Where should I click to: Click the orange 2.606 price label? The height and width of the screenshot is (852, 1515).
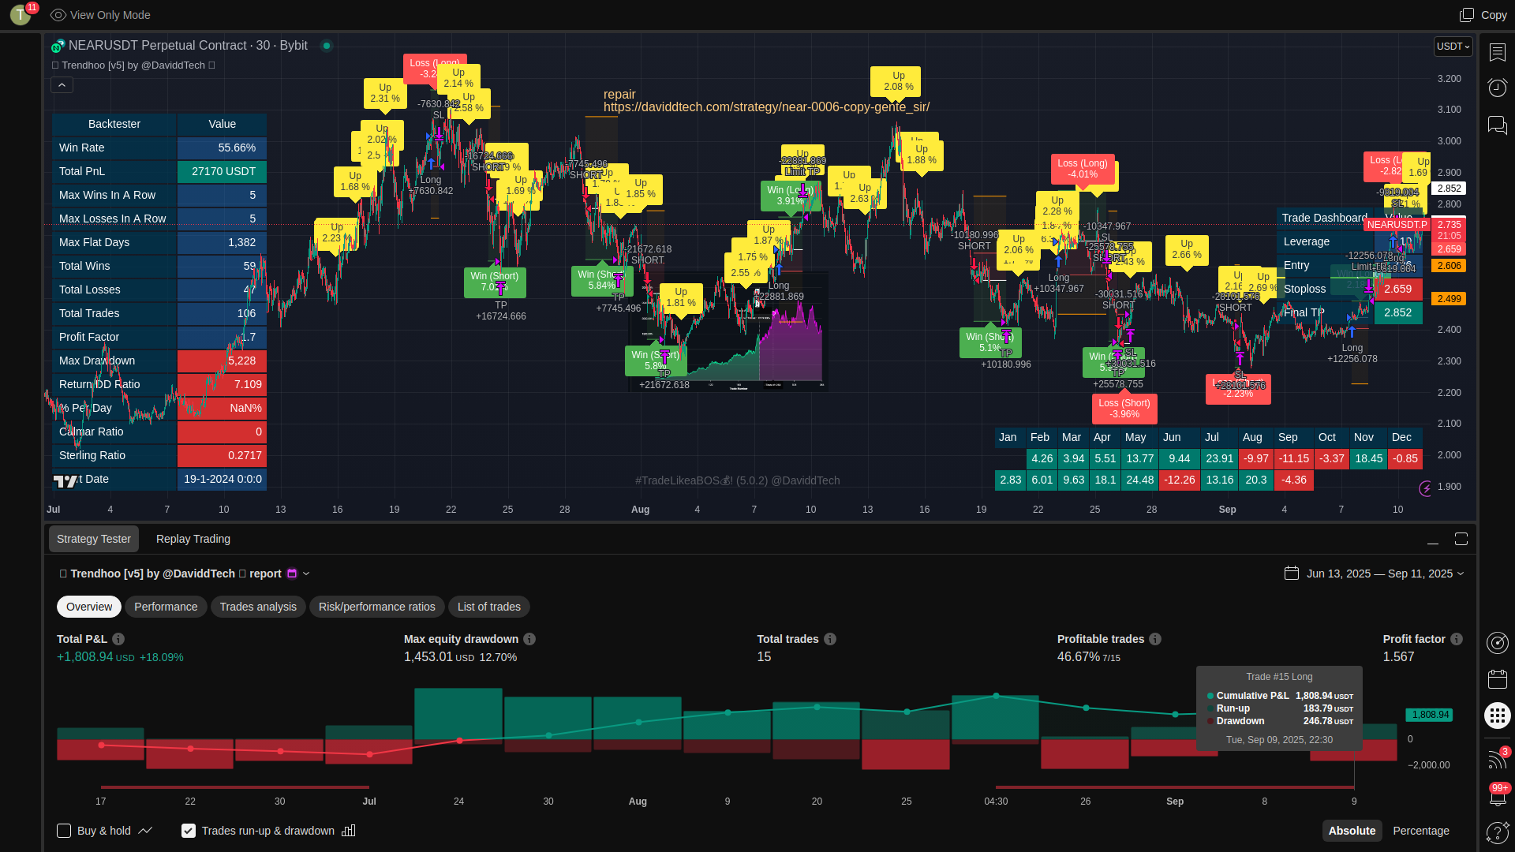[1450, 266]
